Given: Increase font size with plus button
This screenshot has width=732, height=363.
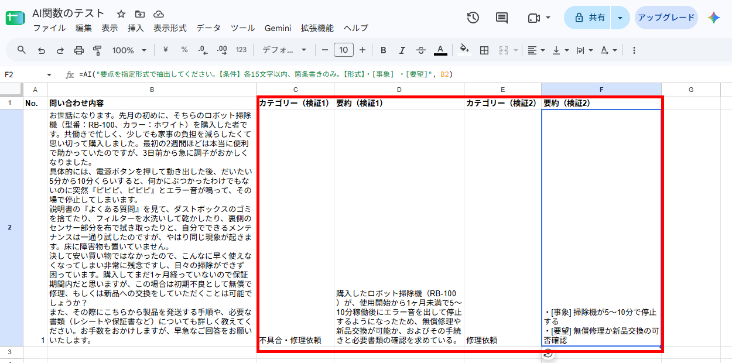Looking at the screenshot, I should click(362, 50).
